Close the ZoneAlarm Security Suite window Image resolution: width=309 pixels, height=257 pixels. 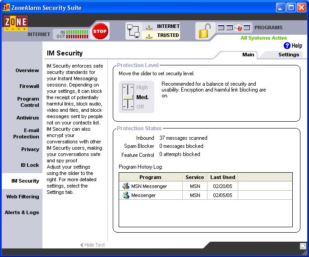[301, 8]
